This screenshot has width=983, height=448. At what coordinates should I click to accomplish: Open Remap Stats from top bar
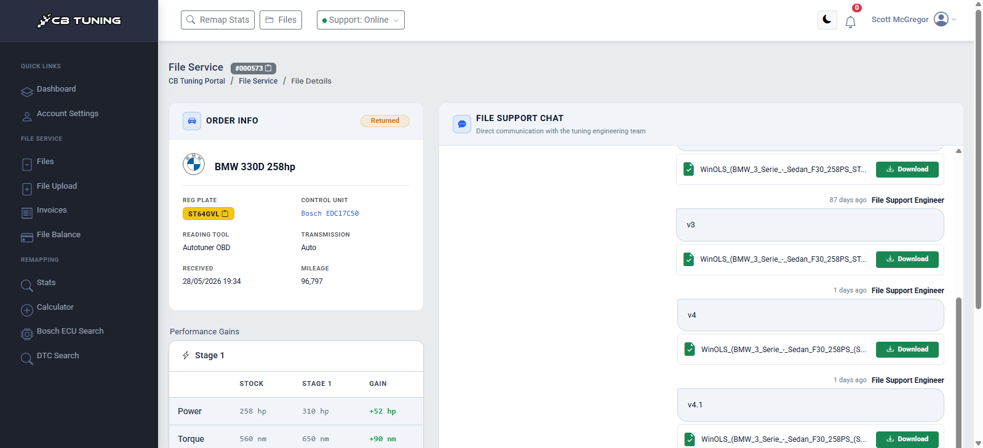coord(218,20)
